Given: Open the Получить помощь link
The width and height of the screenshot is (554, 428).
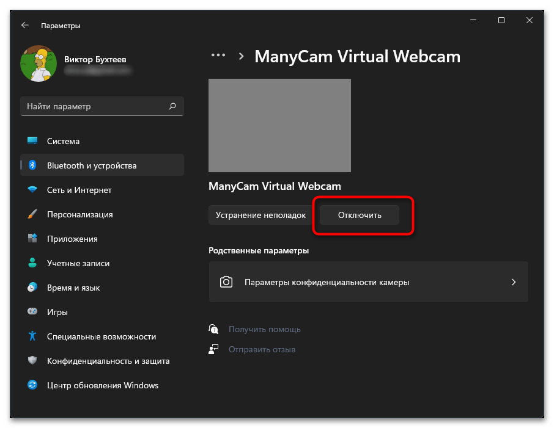Looking at the screenshot, I should coord(264,329).
